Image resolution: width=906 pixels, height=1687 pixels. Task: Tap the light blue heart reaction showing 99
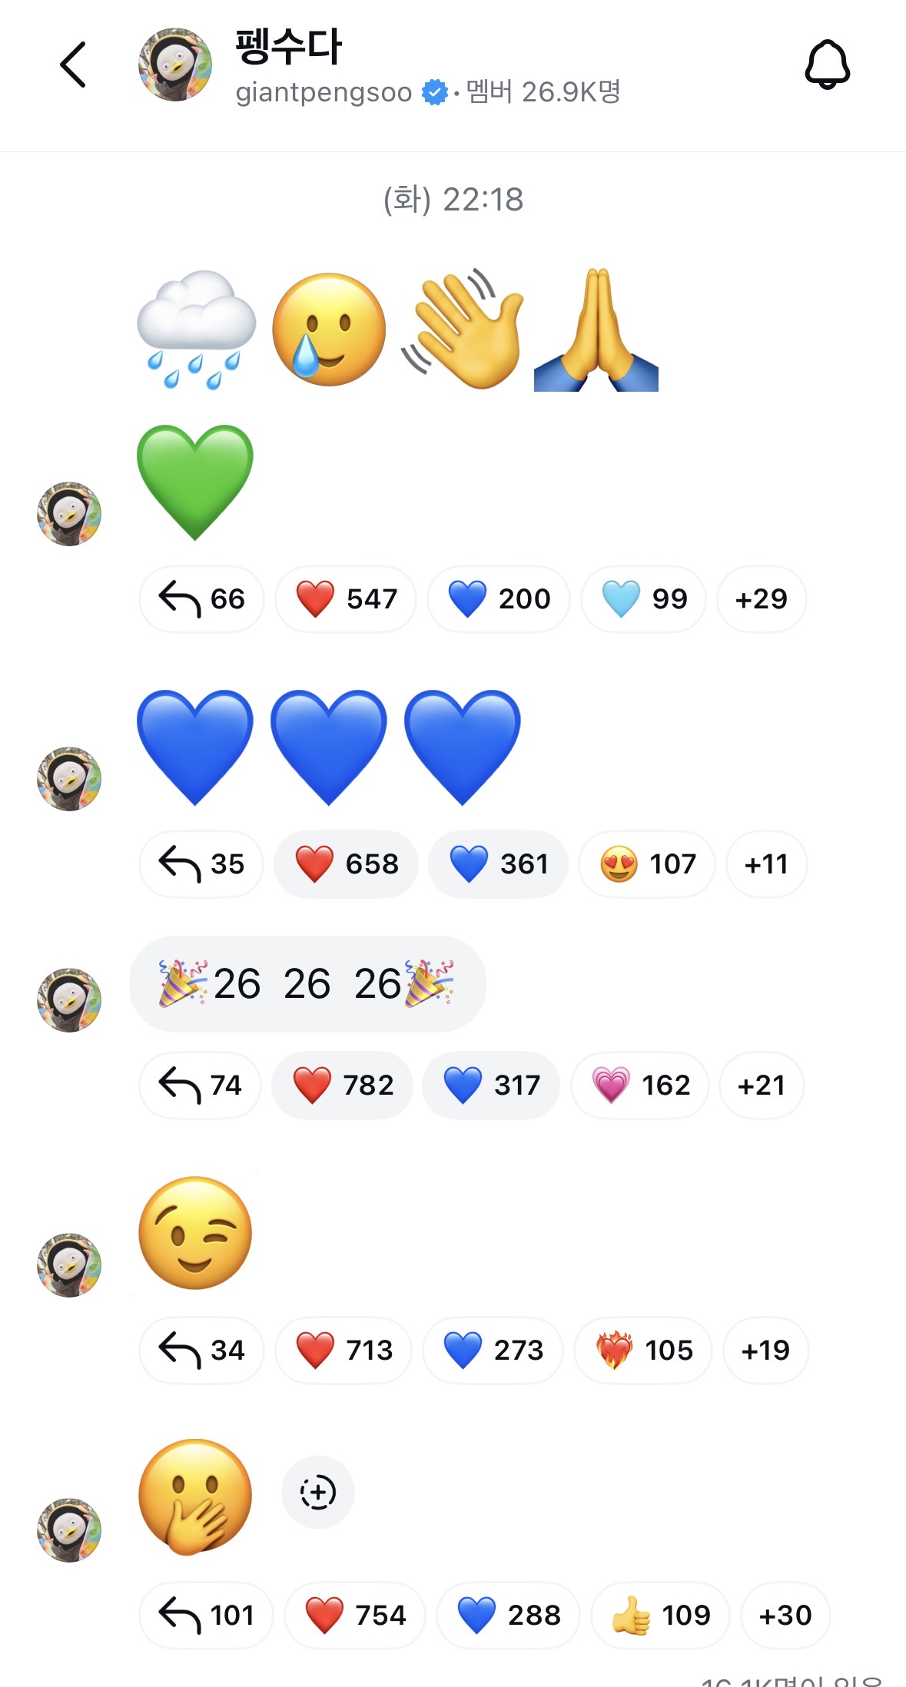point(643,598)
